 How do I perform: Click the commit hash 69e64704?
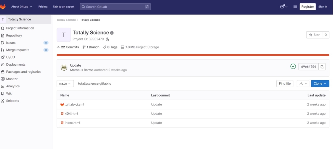point(309,67)
